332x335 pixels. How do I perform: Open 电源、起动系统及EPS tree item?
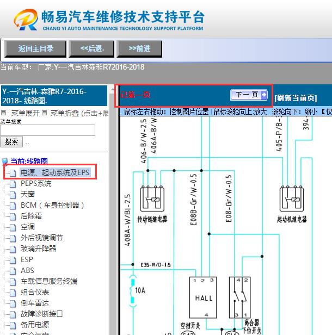55,172
